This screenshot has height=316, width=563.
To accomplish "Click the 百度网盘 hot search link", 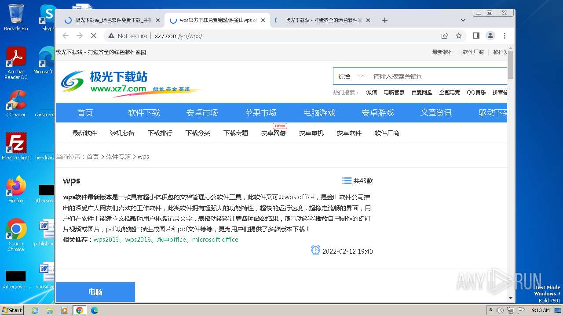I will tap(422, 93).
